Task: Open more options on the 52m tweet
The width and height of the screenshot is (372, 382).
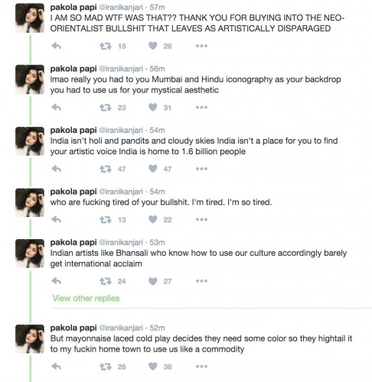Action: point(201,367)
